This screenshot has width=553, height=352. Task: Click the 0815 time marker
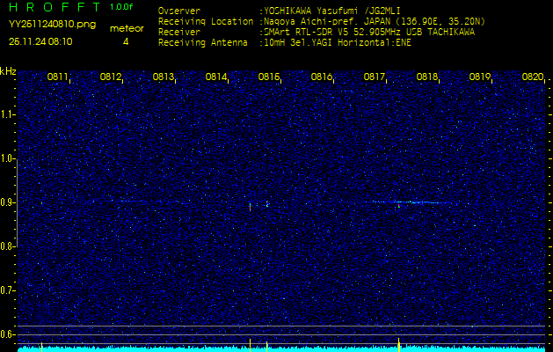(x=269, y=77)
